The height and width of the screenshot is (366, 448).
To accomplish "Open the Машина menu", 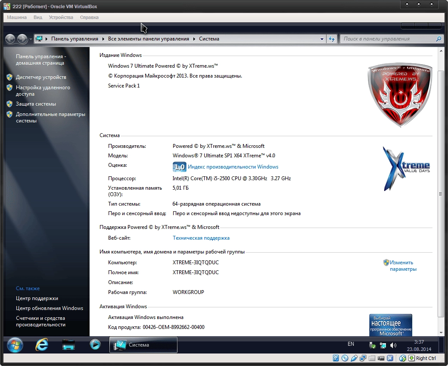I will (16, 17).
